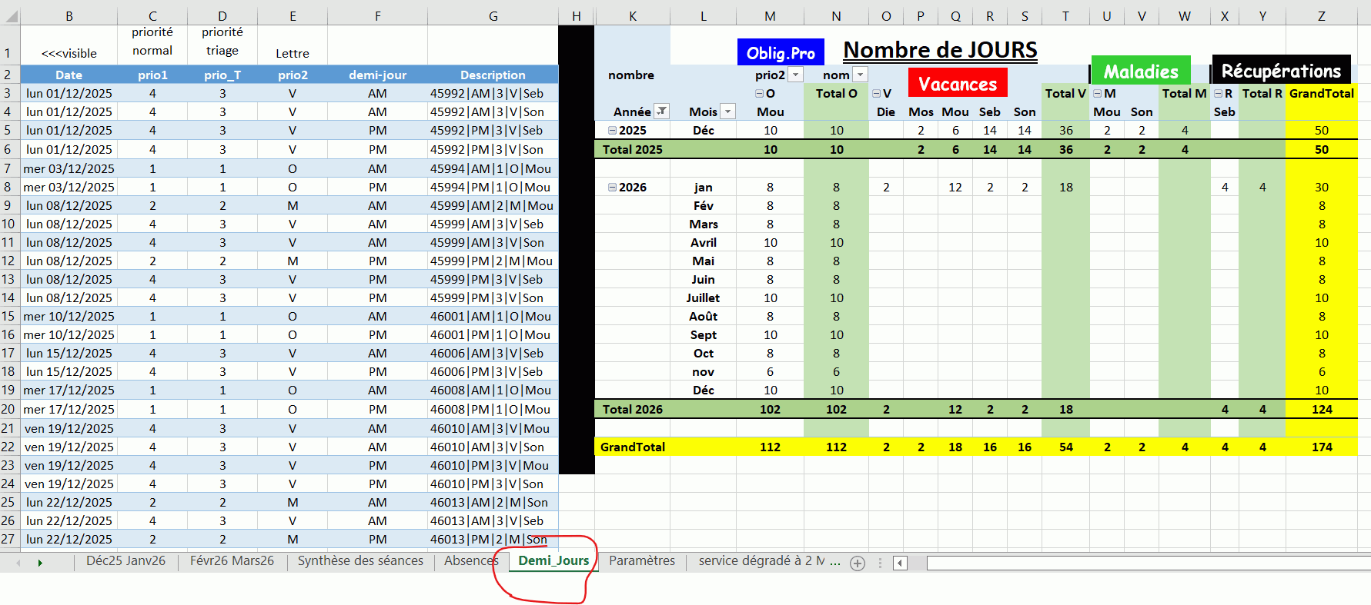The image size is (1371, 605).
Task: Open the Mois filter dropdown
Action: [727, 111]
